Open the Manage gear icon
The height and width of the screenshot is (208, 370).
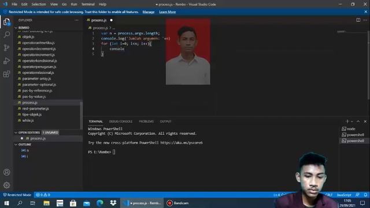tap(6, 185)
